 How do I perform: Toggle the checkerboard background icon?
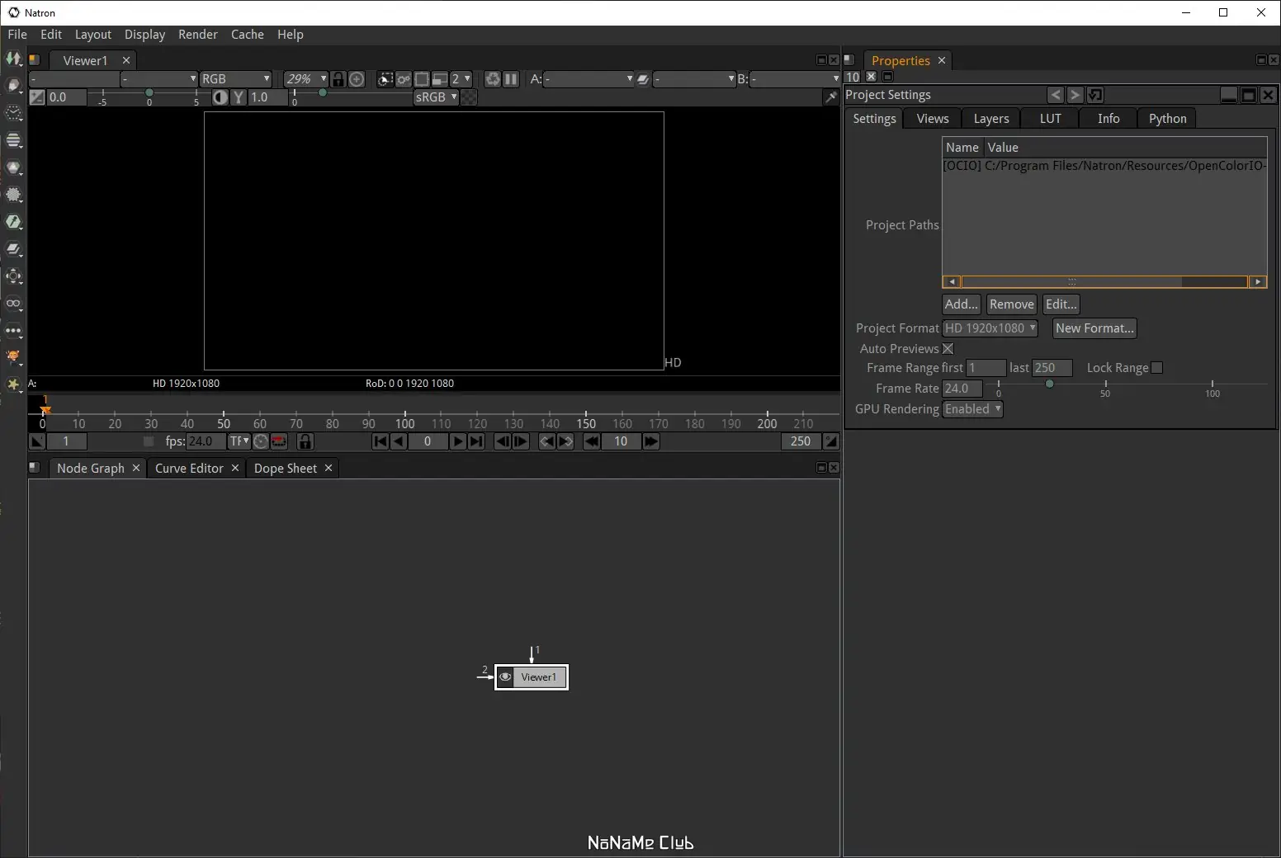tap(469, 97)
